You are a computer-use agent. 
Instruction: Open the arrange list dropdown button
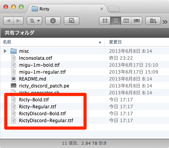point(34,21)
